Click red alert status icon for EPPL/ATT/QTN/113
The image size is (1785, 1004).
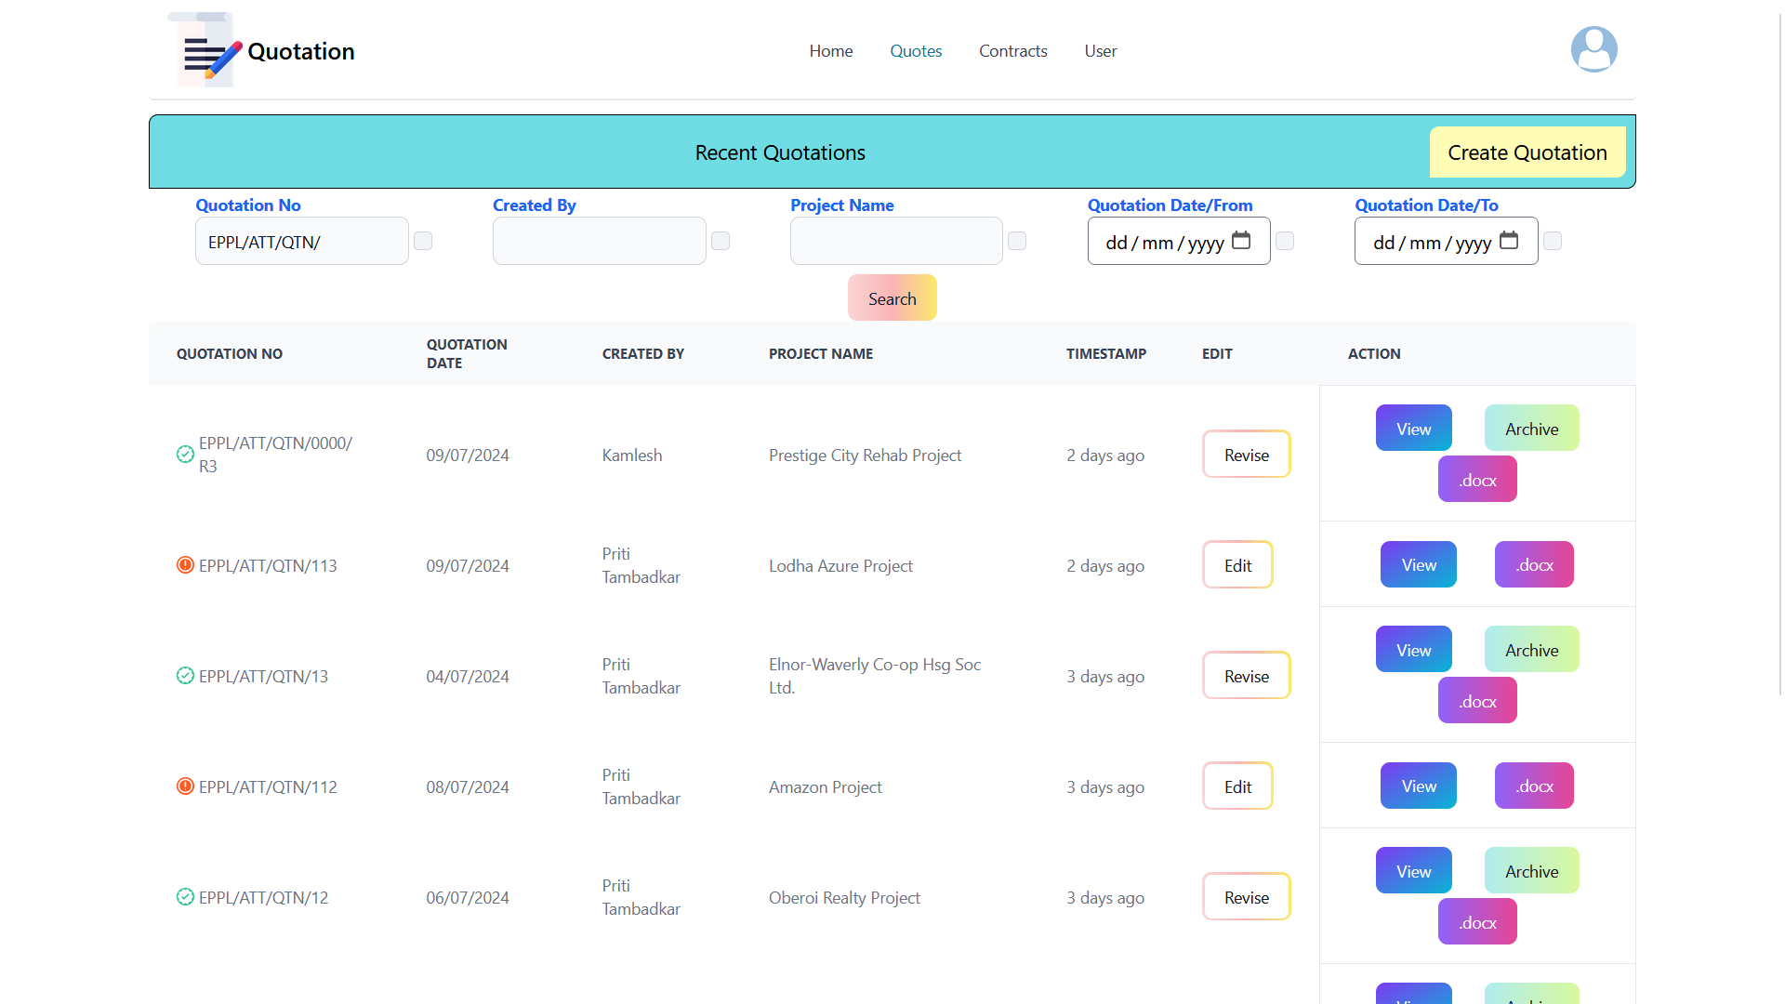coord(185,565)
